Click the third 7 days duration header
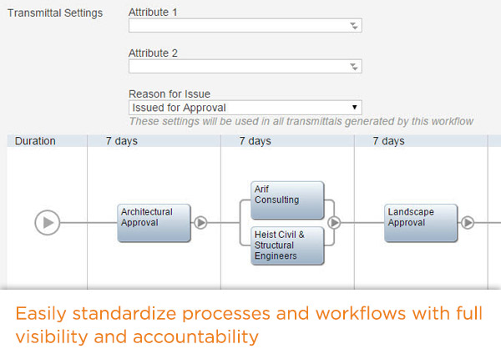 point(388,141)
